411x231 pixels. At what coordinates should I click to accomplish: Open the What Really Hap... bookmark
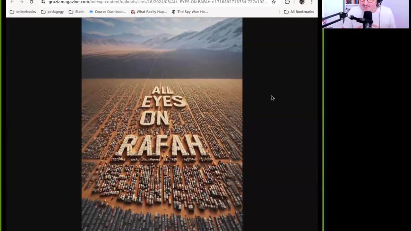coord(149,12)
